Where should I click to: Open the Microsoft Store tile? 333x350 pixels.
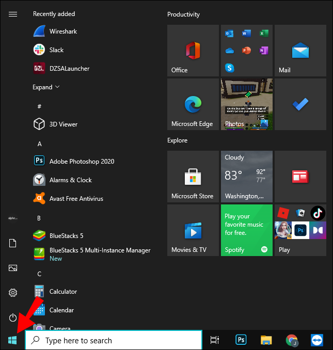(193, 177)
